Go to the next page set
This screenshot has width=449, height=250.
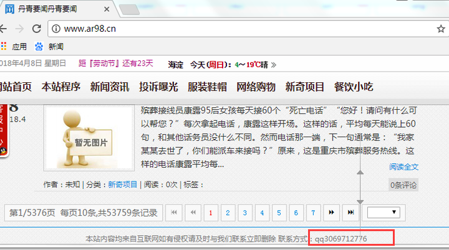pos(332,213)
